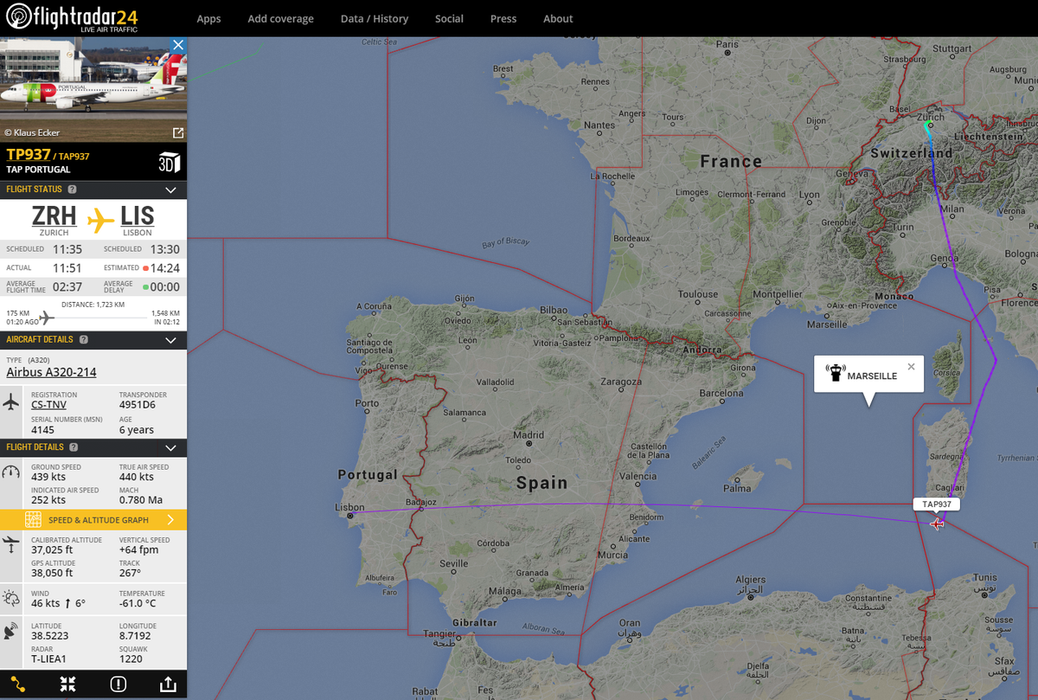Open the Data / History menu
The width and height of the screenshot is (1038, 700).
375,18
